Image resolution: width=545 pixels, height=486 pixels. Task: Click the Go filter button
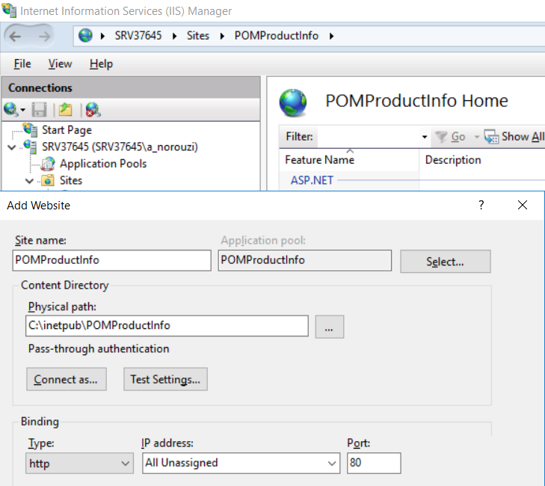click(450, 137)
